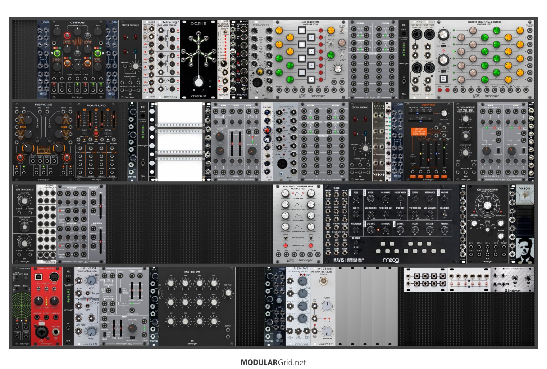Turn the FOLD knob on Moog Mavis
Viewport: 547px width, 369px height.
tap(356, 199)
